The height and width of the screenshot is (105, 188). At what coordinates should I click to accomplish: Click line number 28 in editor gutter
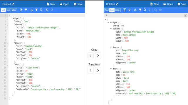click(5, 99)
